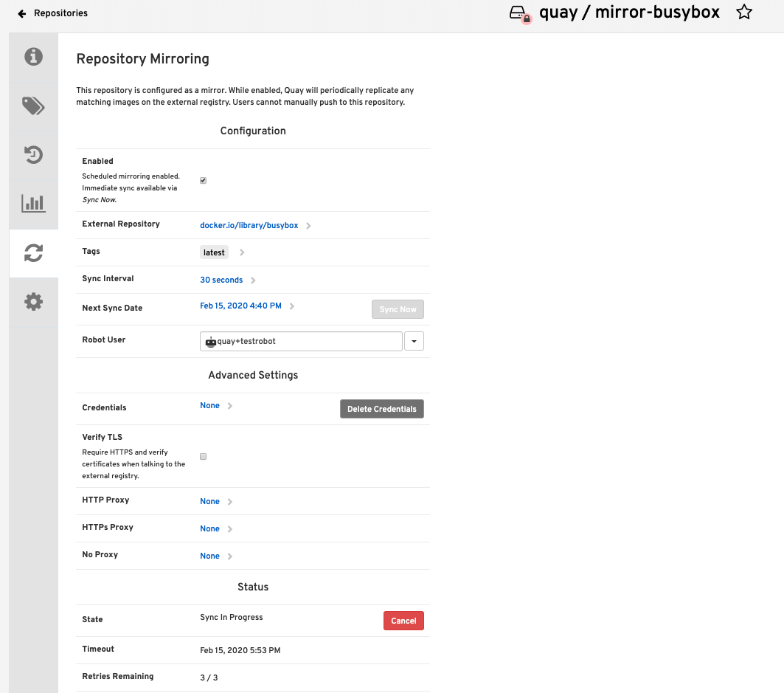Click the quay+testrobot input field
This screenshot has height=693, width=784.
301,341
